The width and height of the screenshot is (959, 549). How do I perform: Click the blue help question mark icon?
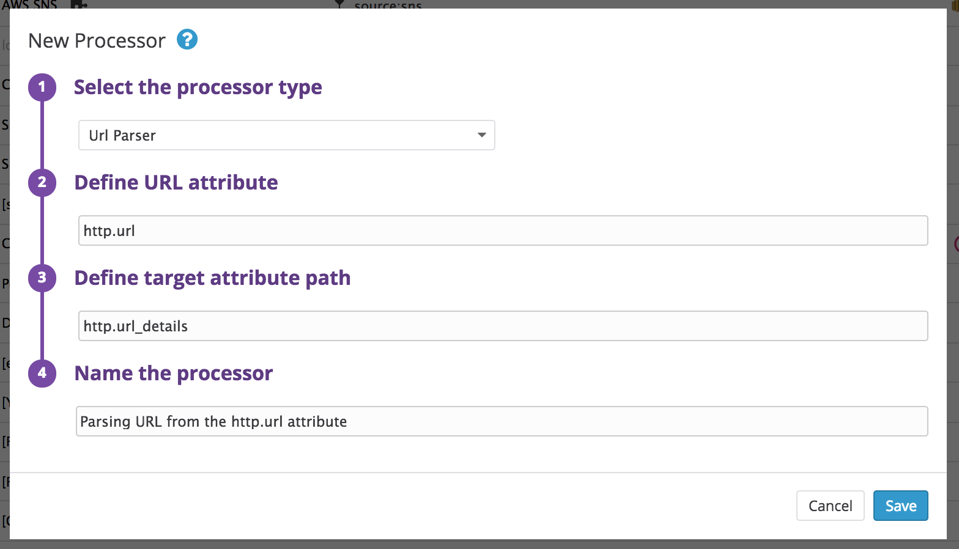[187, 40]
